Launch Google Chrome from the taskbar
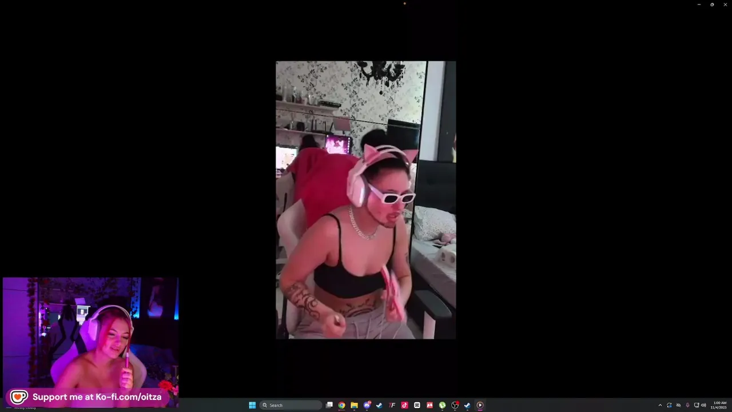 (341, 405)
